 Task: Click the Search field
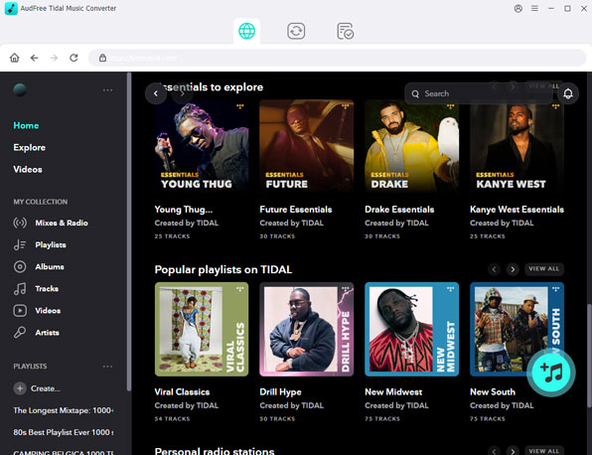tap(480, 93)
